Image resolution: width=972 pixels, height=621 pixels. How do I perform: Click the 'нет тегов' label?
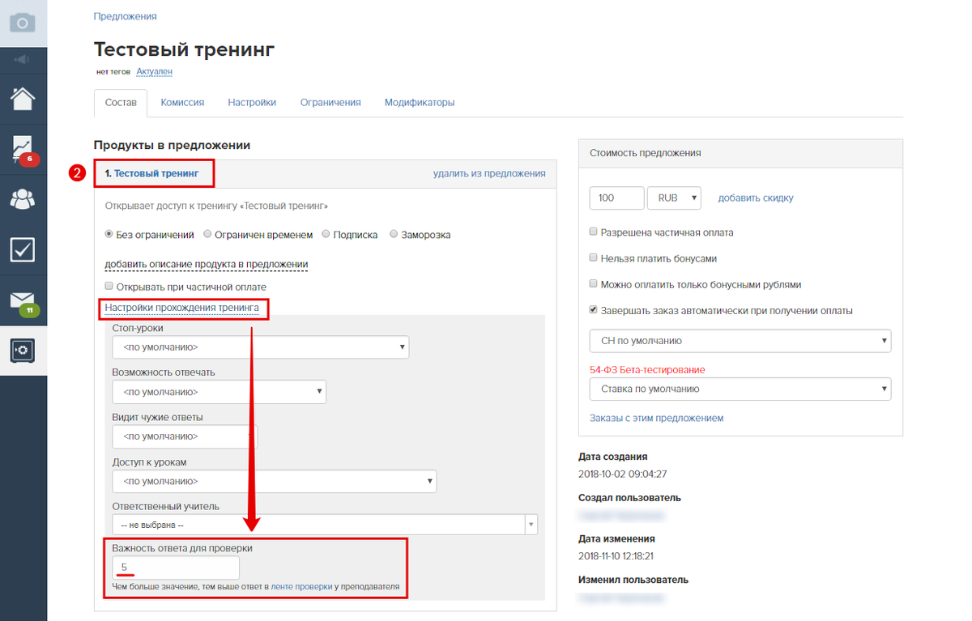pos(113,72)
